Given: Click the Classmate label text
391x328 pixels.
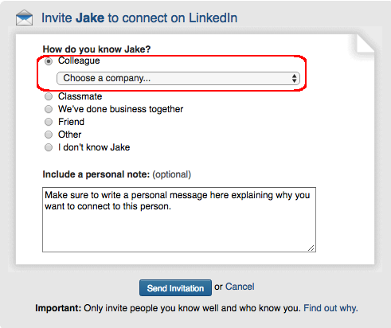Looking at the screenshot, I should tap(80, 96).
